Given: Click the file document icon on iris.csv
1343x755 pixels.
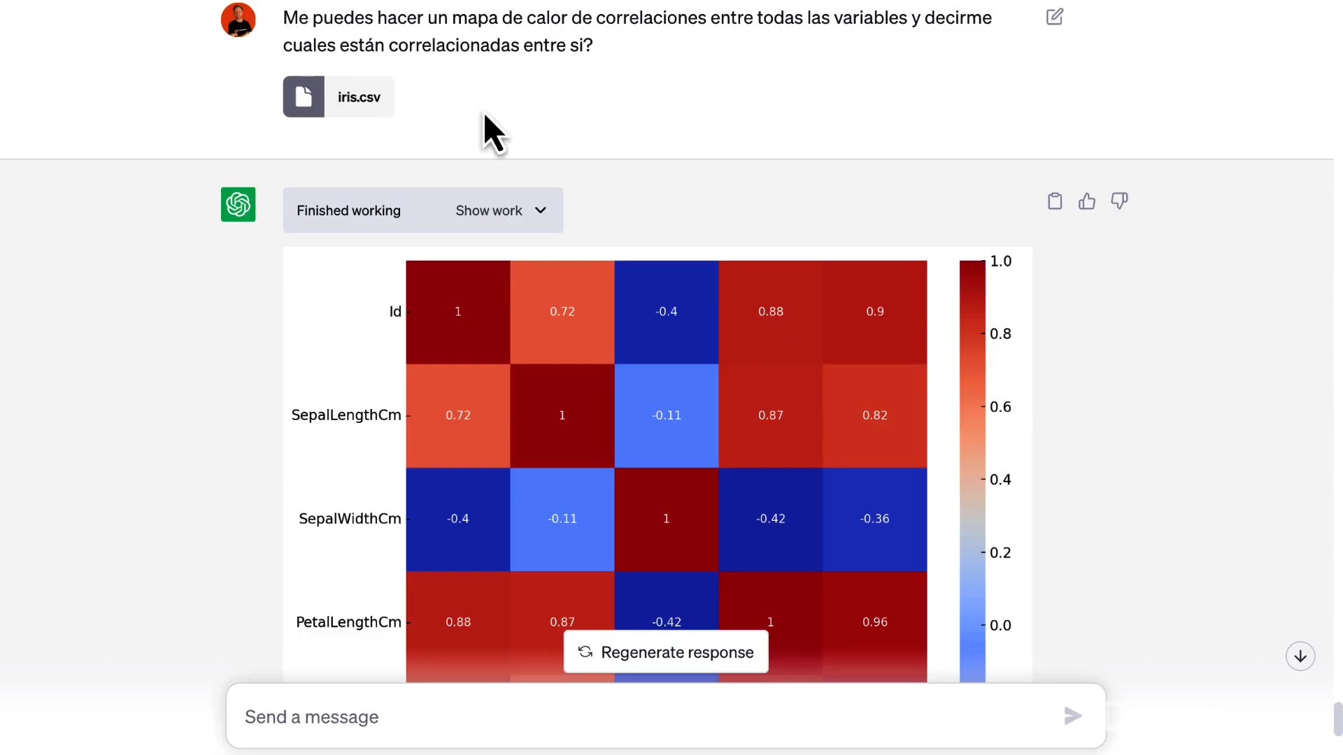Looking at the screenshot, I should (x=303, y=96).
